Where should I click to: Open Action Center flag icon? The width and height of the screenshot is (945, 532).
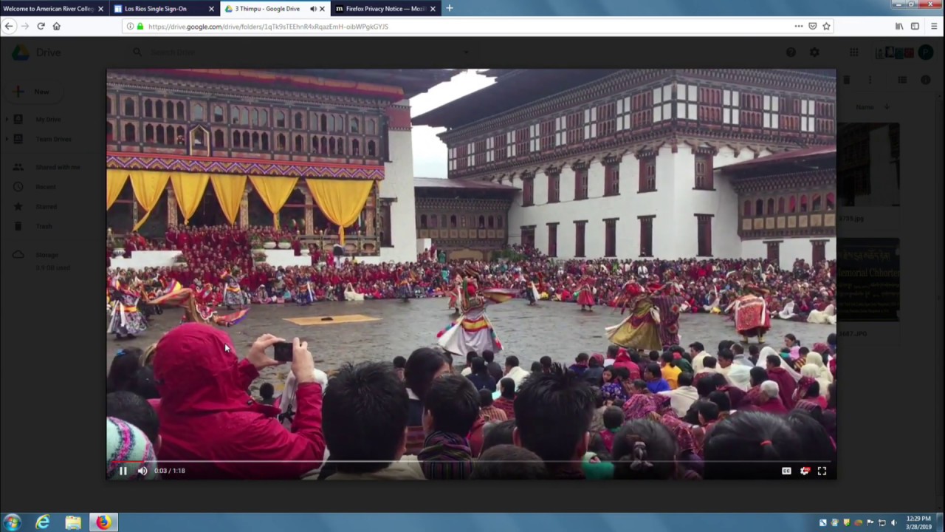(870, 523)
